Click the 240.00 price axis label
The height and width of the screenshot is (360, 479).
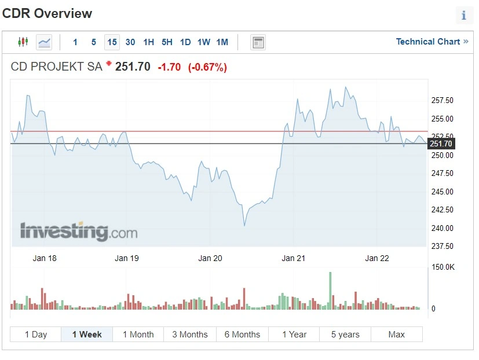coord(443,228)
